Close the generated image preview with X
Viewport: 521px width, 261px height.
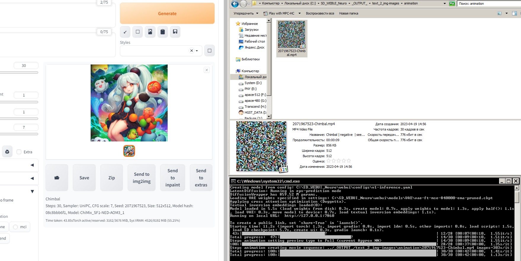tap(207, 70)
